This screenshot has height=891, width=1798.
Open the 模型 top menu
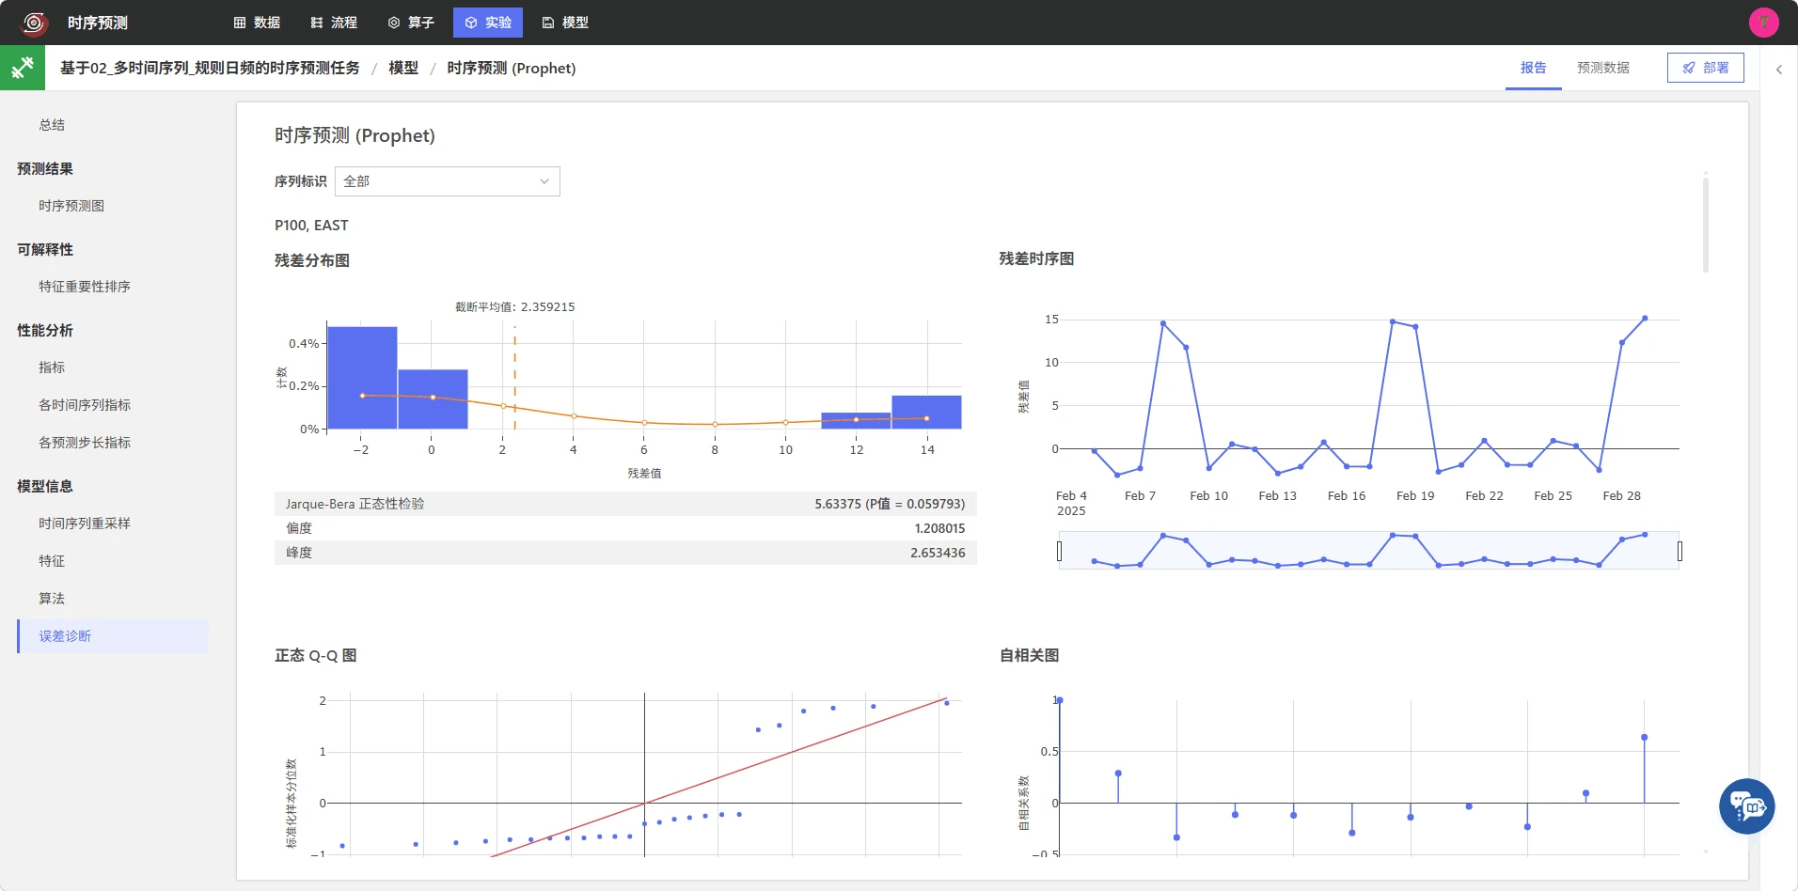click(x=565, y=23)
